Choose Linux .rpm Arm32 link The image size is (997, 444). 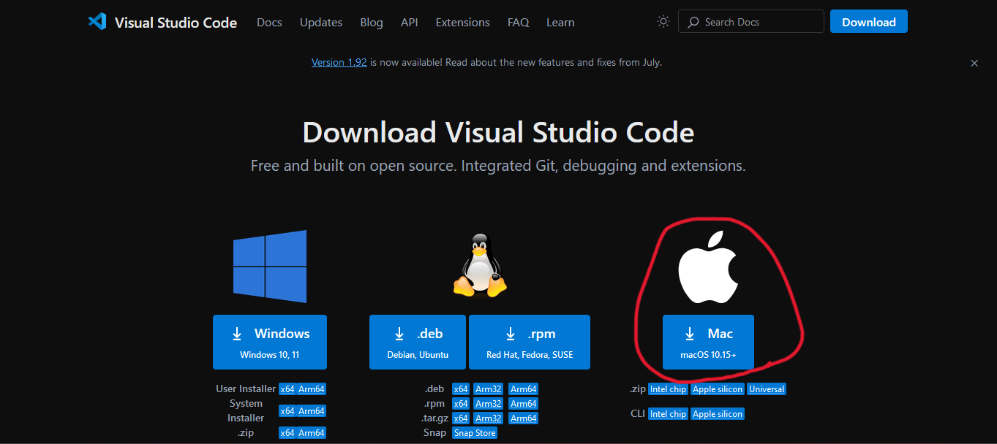point(489,404)
